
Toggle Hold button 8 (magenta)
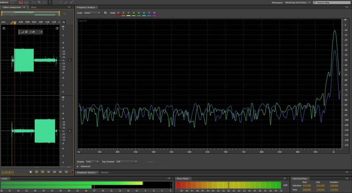click(x=154, y=13)
